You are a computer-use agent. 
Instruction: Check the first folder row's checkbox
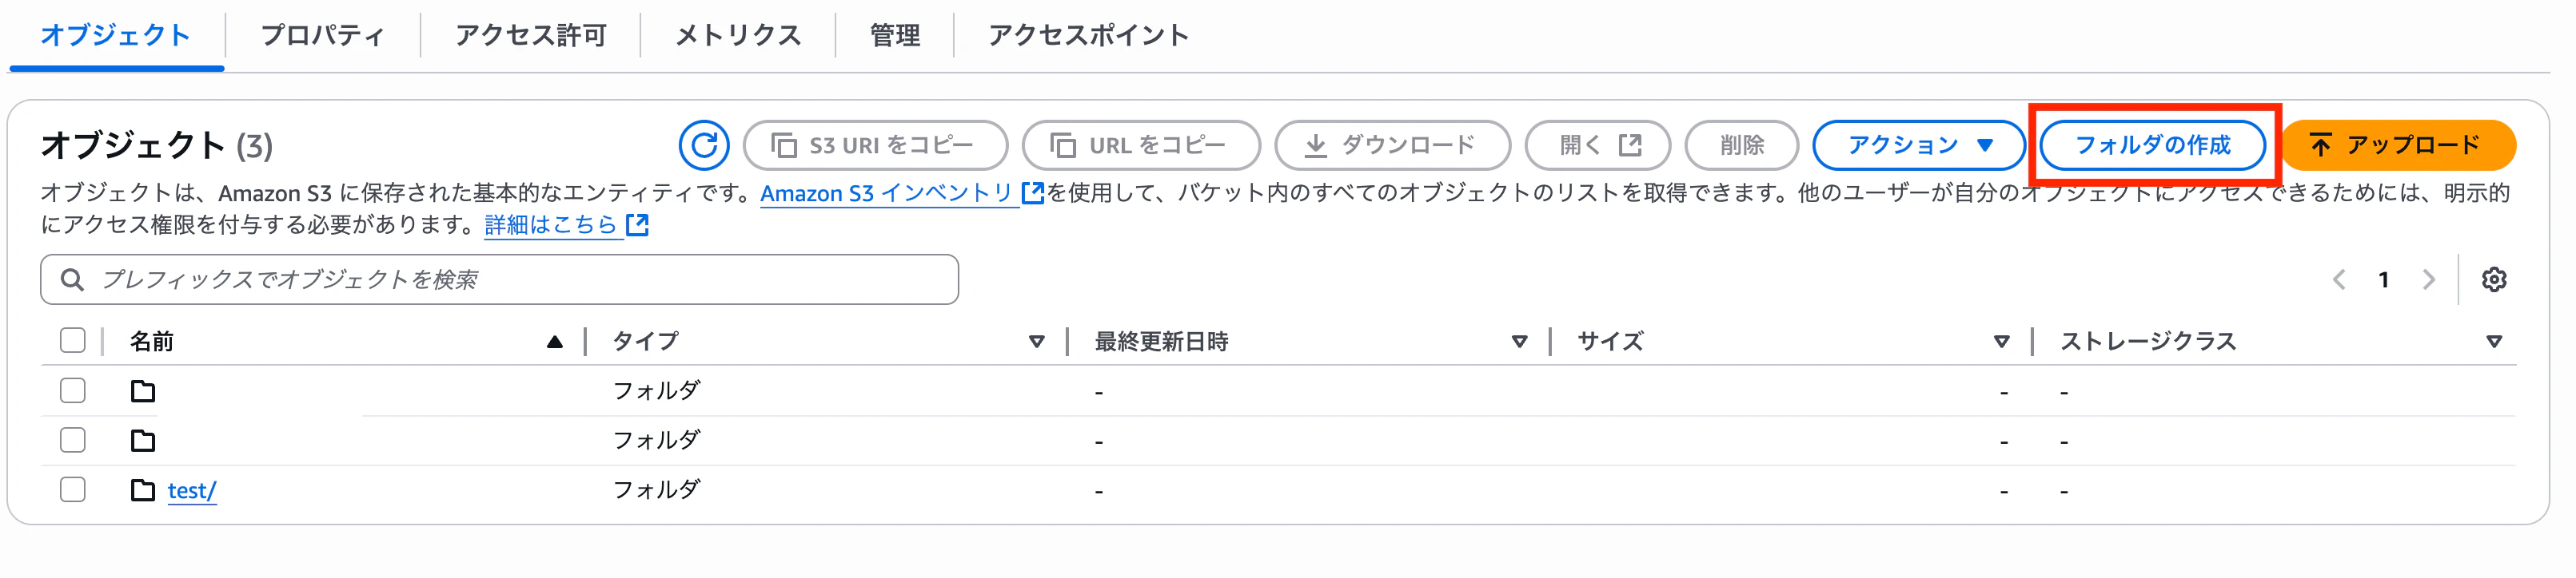click(71, 390)
